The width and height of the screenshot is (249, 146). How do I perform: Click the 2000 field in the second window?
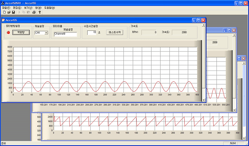(x=212, y=42)
